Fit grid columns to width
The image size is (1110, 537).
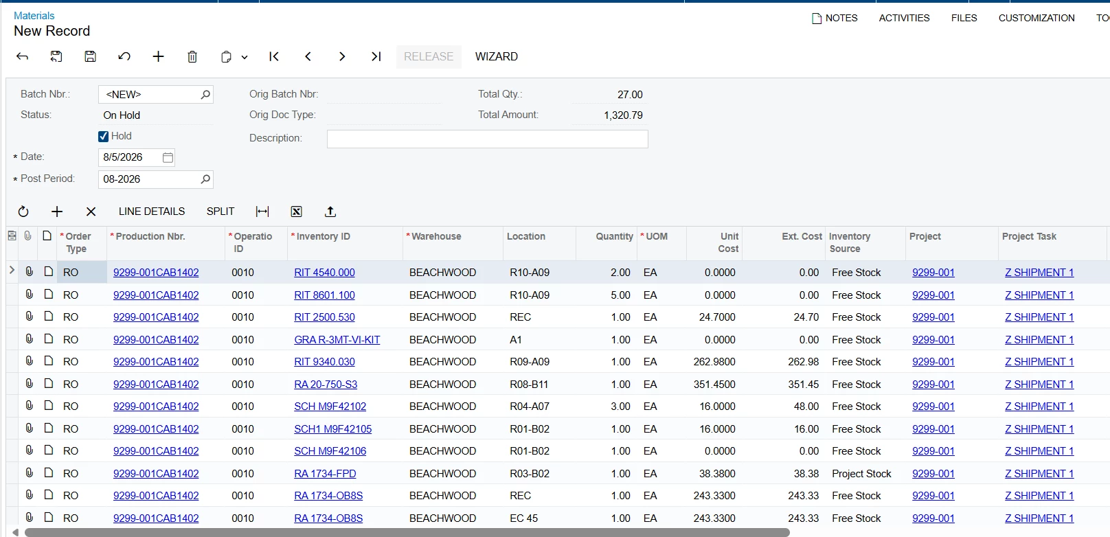262,212
